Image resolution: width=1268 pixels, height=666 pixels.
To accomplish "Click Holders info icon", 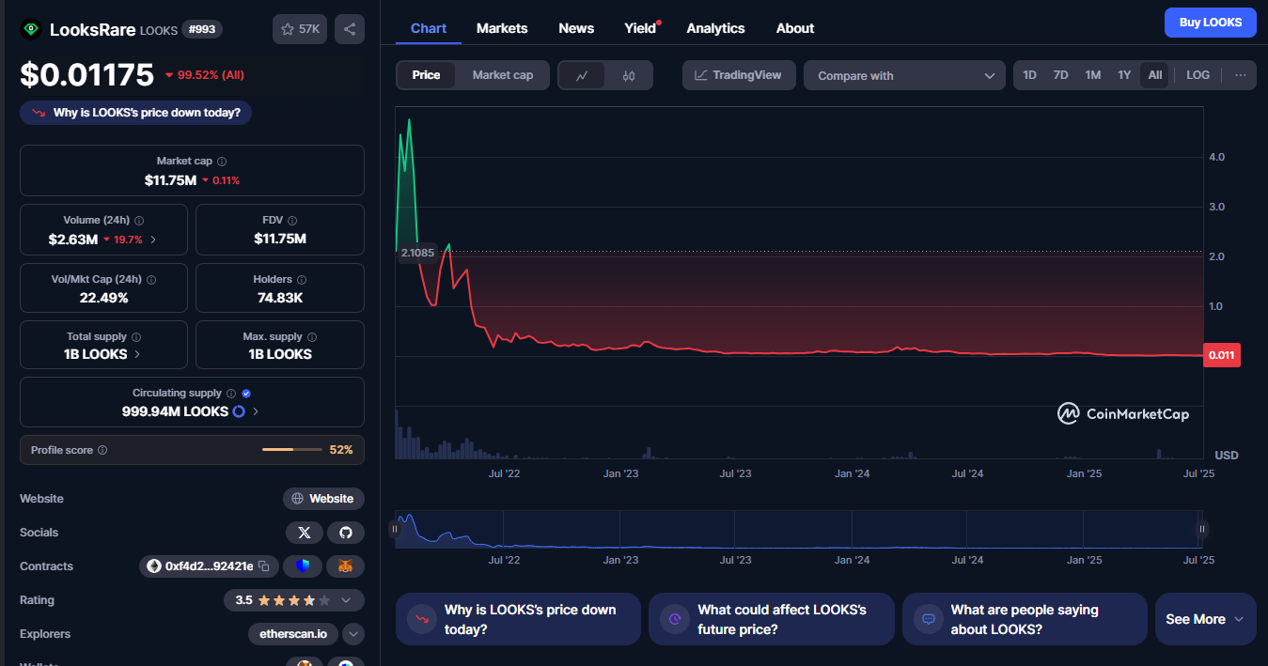I will tap(303, 280).
